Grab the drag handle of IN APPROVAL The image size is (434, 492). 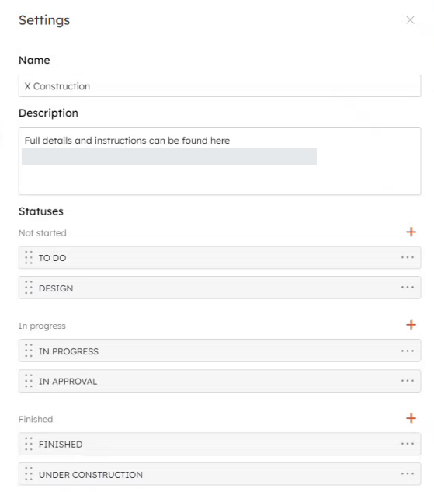pos(29,381)
